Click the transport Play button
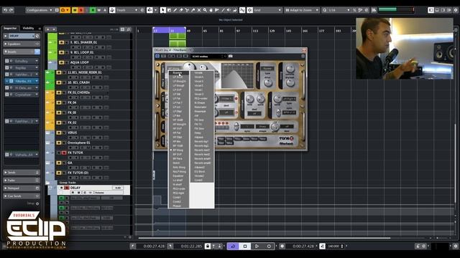The height and width of the screenshot is (258, 460). point(257,247)
